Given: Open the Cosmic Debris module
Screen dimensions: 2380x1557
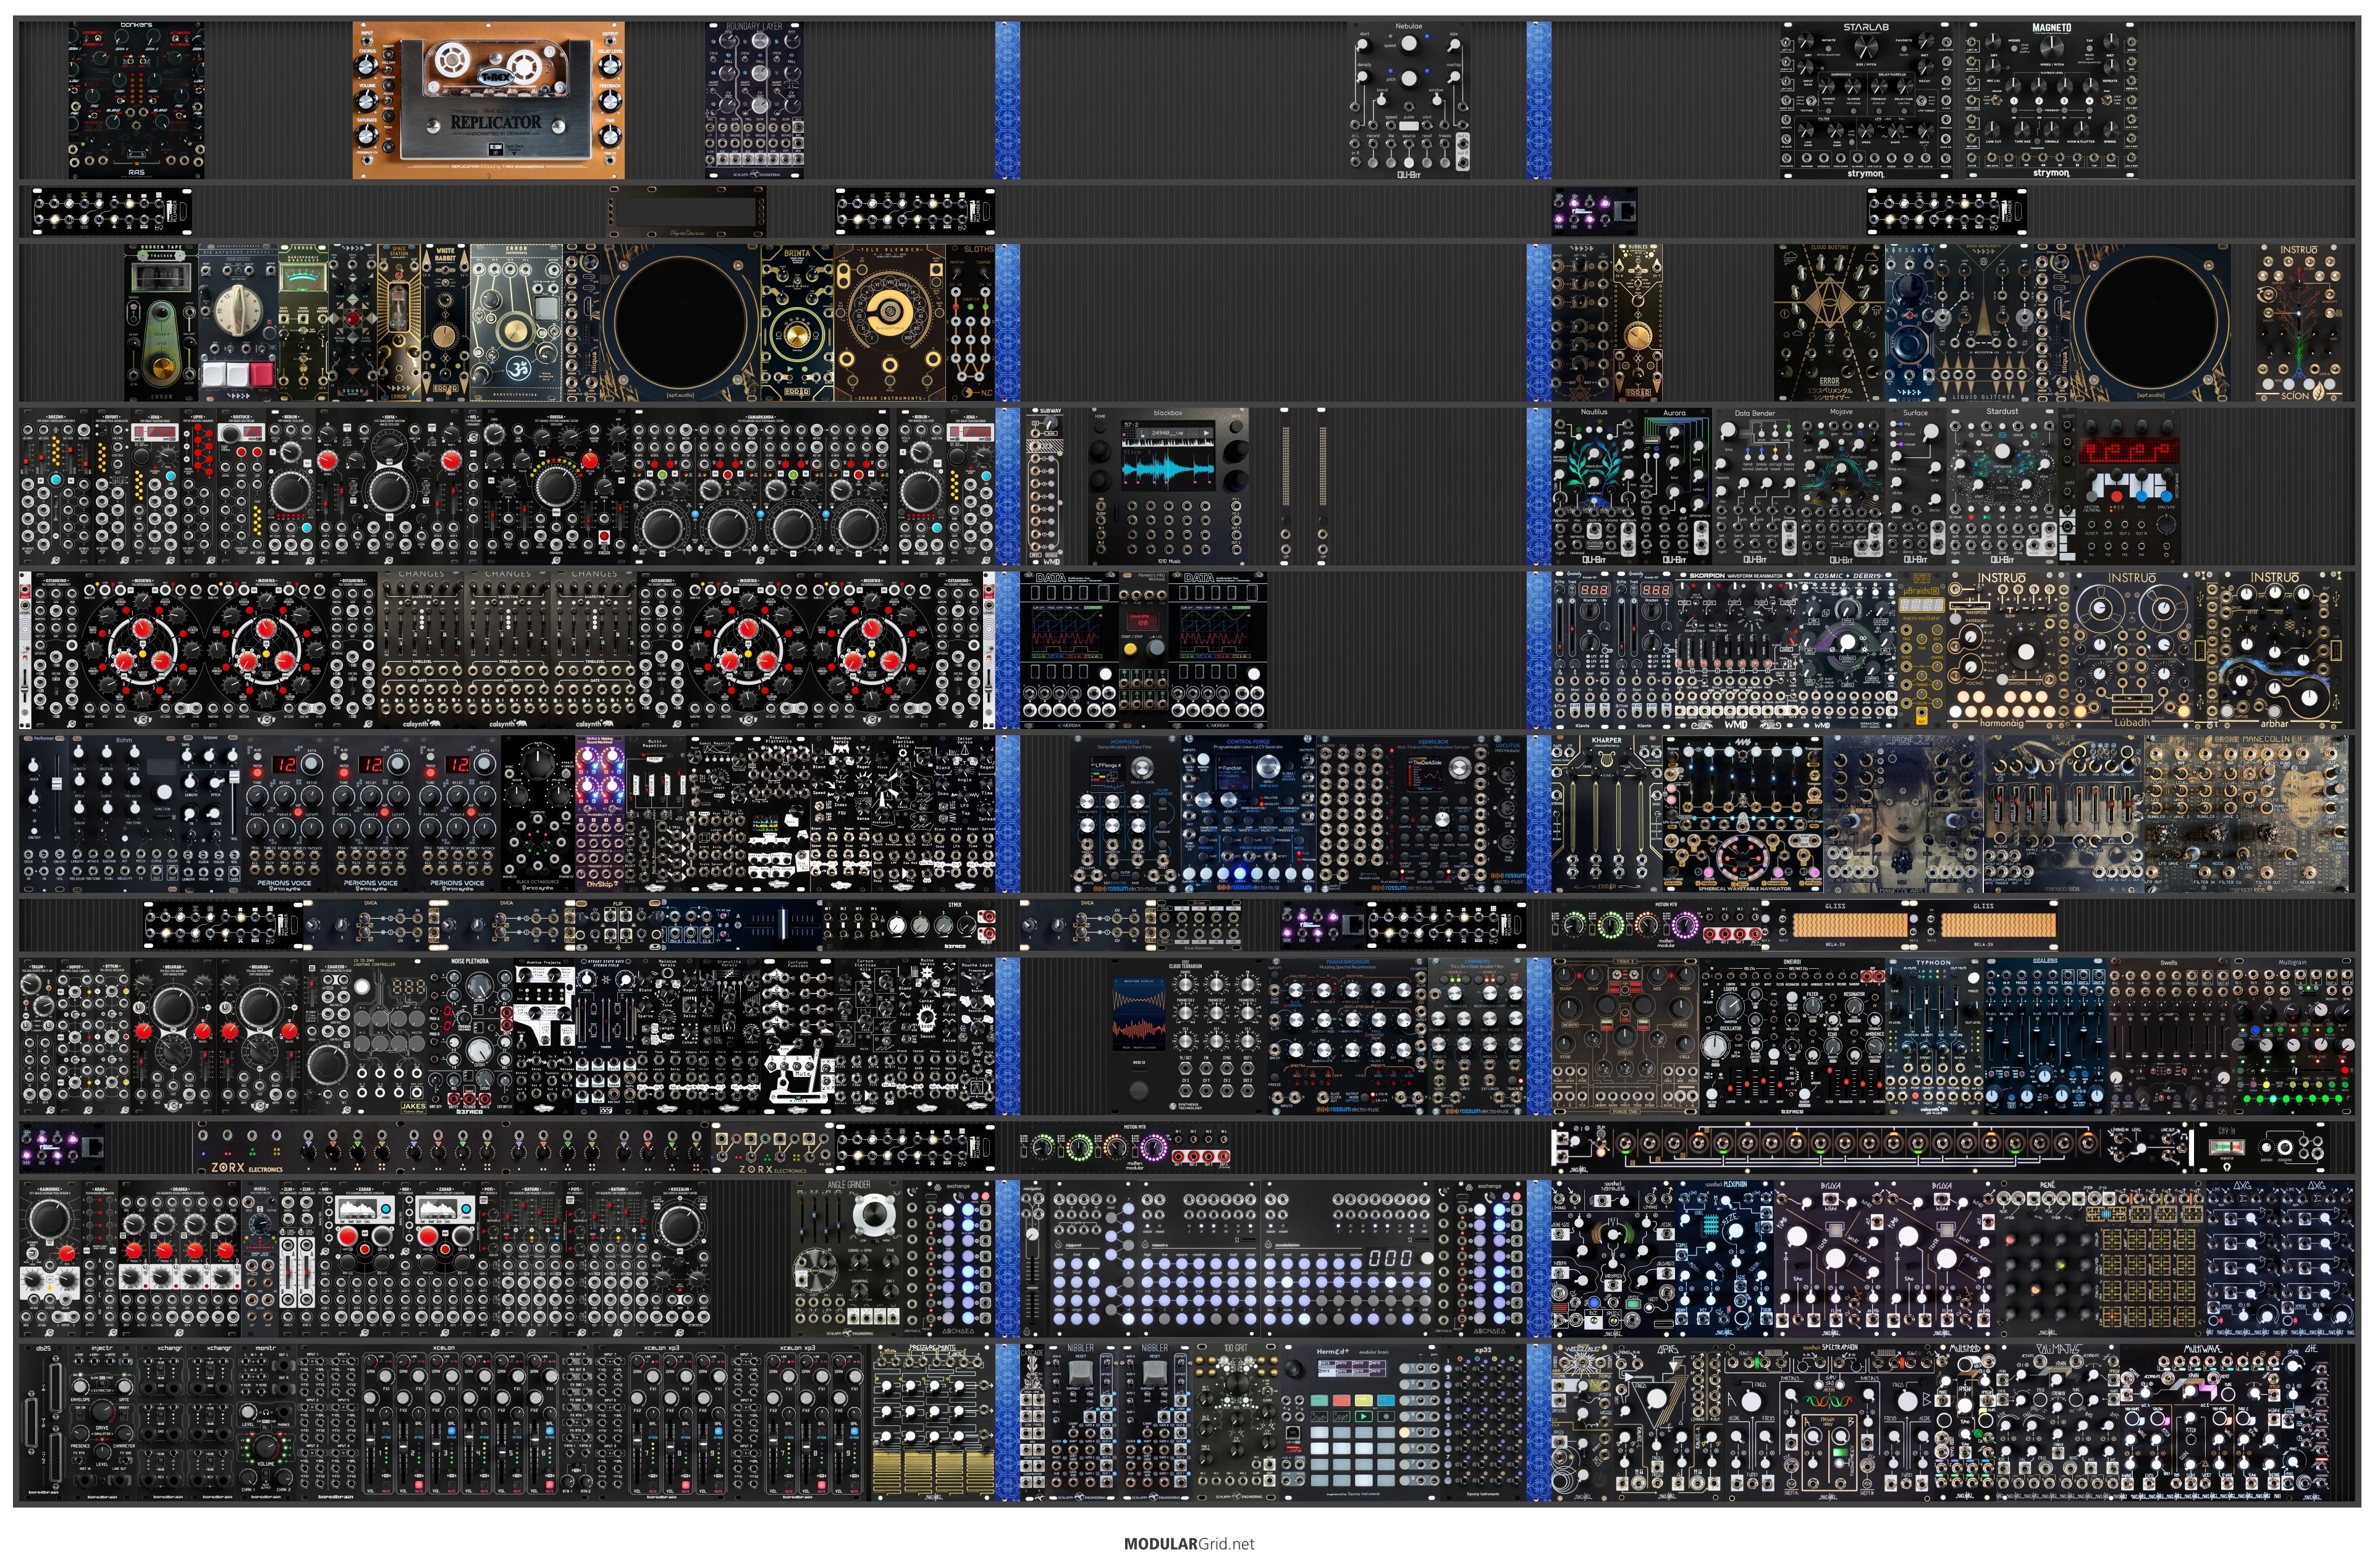Looking at the screenshot, I should (x=1847, y=650).
